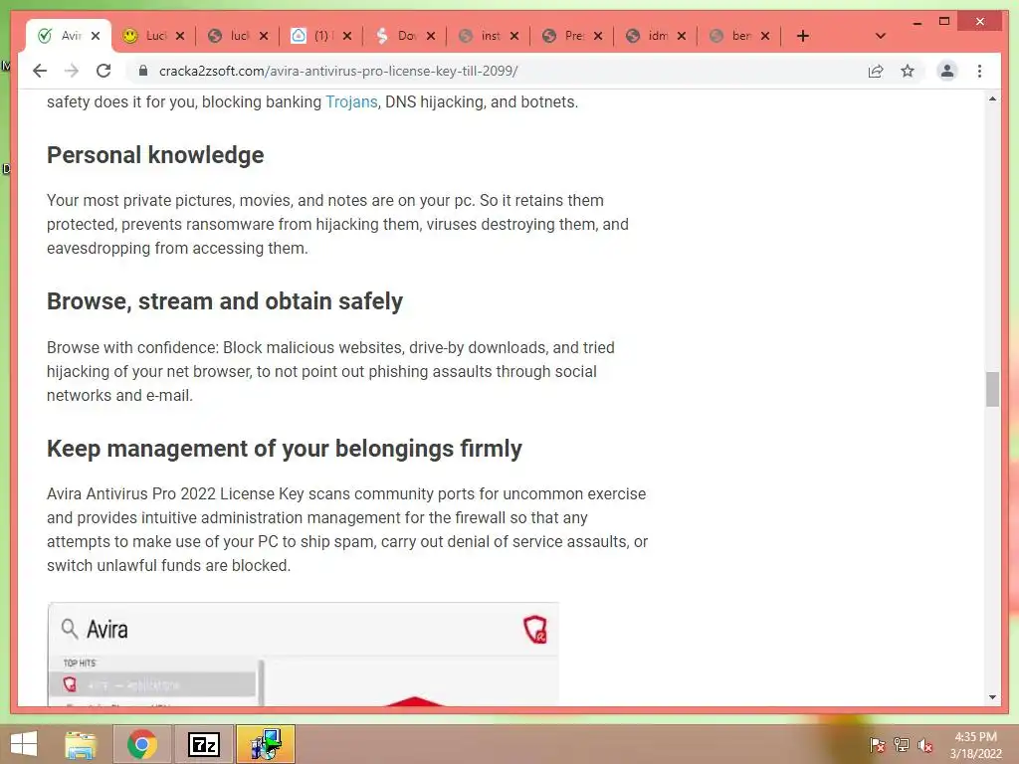Viewport: 1019px width, 764px height.
Task: Close the Avira tab
Action: point(96,36)
